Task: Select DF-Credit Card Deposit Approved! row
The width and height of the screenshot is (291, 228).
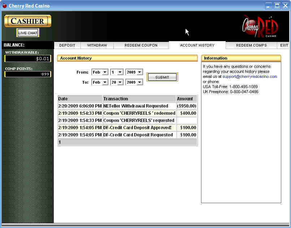Action: click(x=127, y=128)
